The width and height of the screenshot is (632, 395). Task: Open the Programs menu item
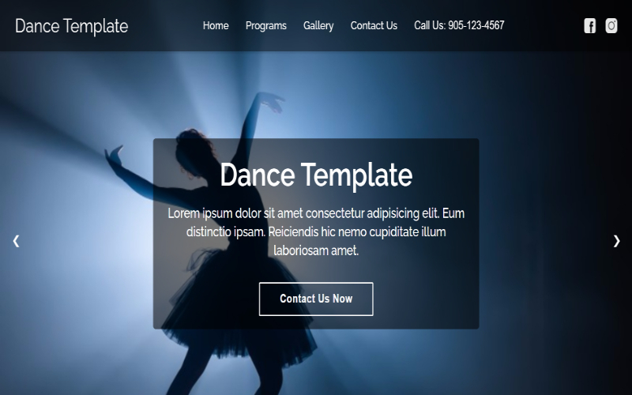pyautogui.click(x=266, y=26)
